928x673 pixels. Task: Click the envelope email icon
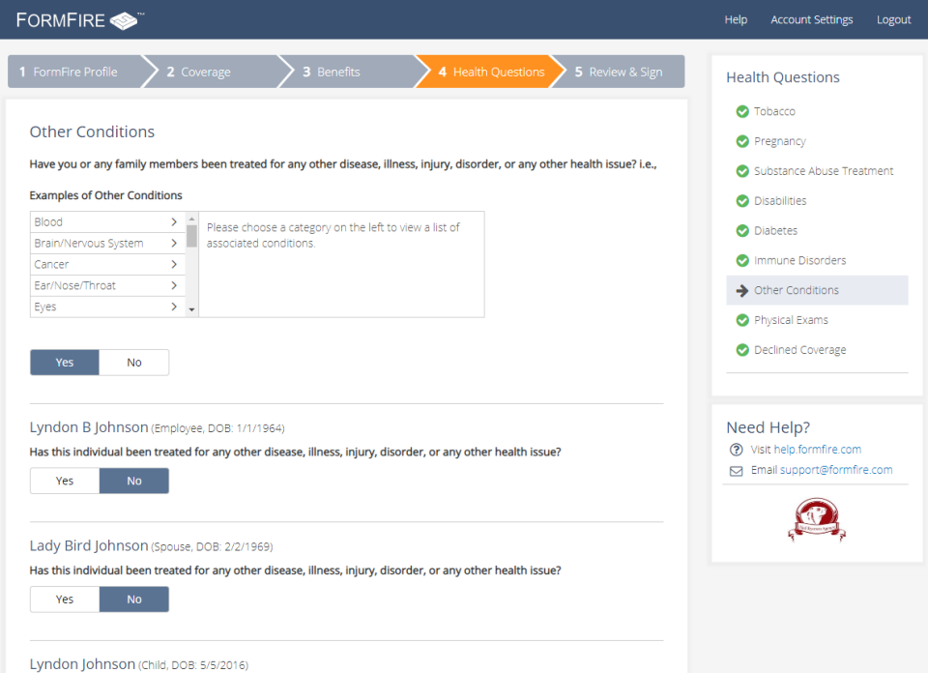point(737,471)
